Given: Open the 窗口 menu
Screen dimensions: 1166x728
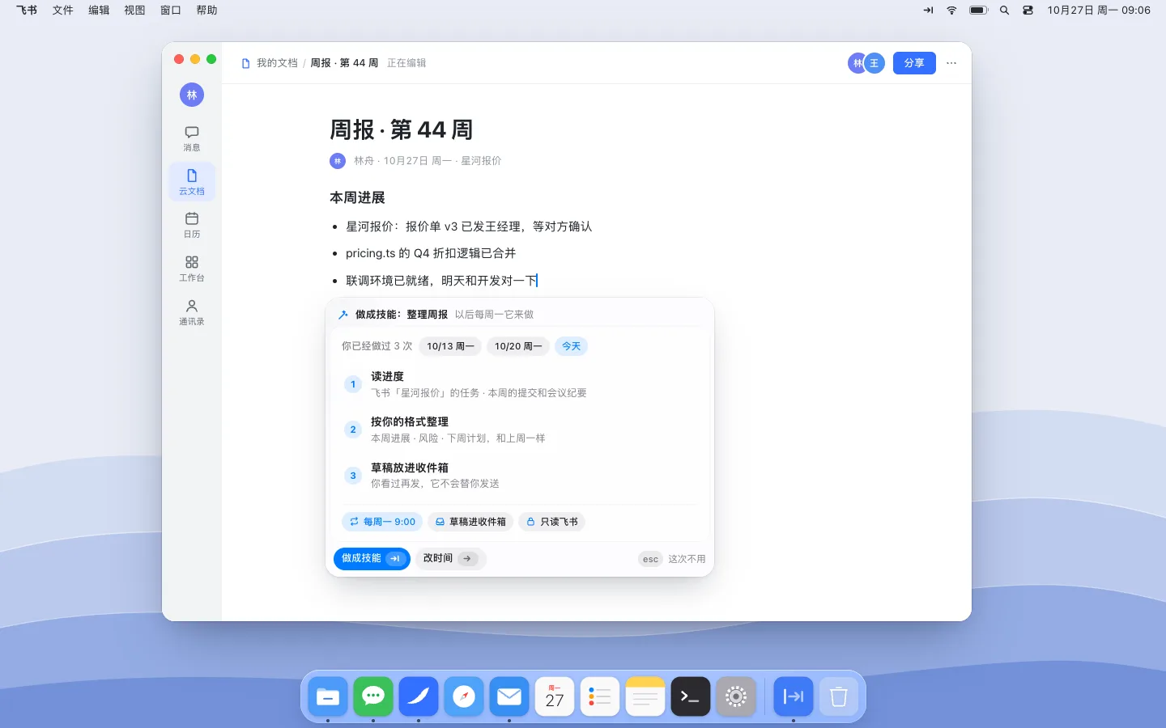Looking at the screenshot, I should coord(171,11).
